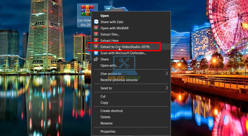Click the Cor-Video file name label on desktop

point(84,23)
